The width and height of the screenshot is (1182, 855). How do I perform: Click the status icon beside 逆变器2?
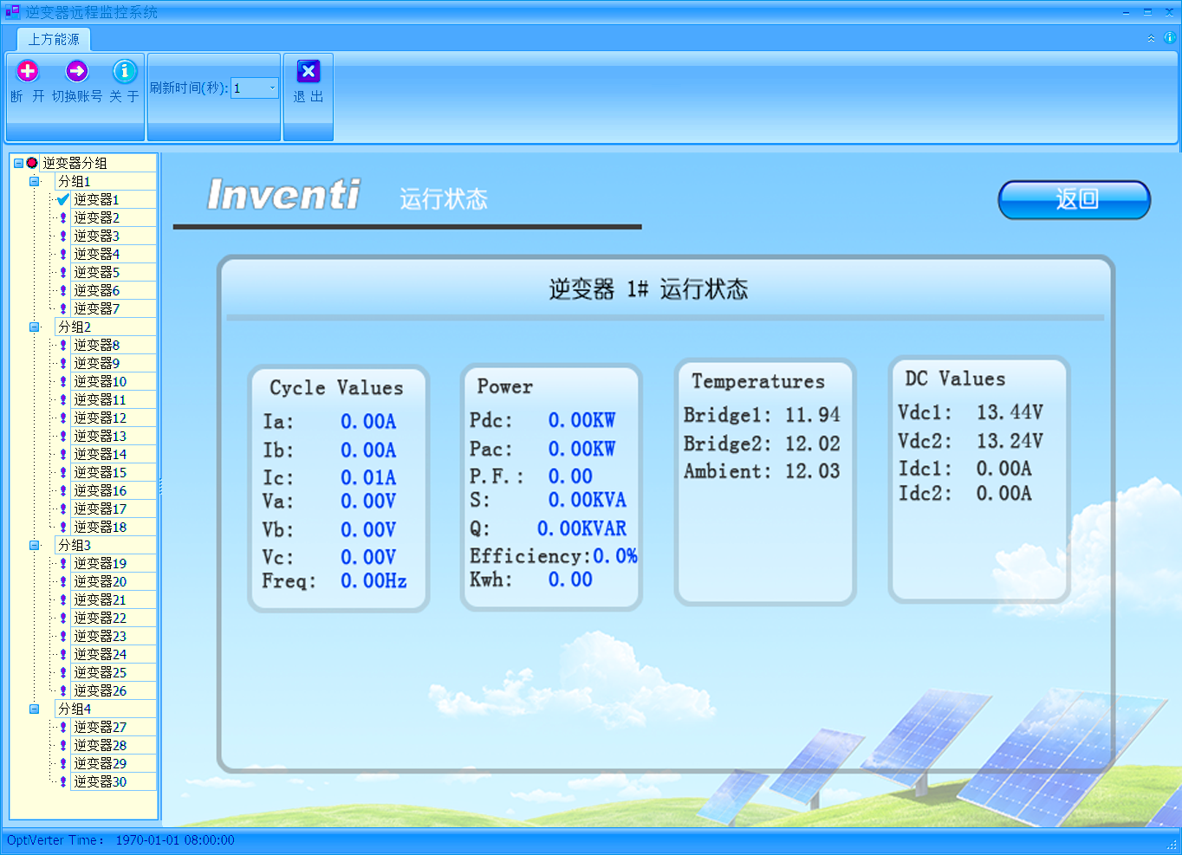coord(63,218)
